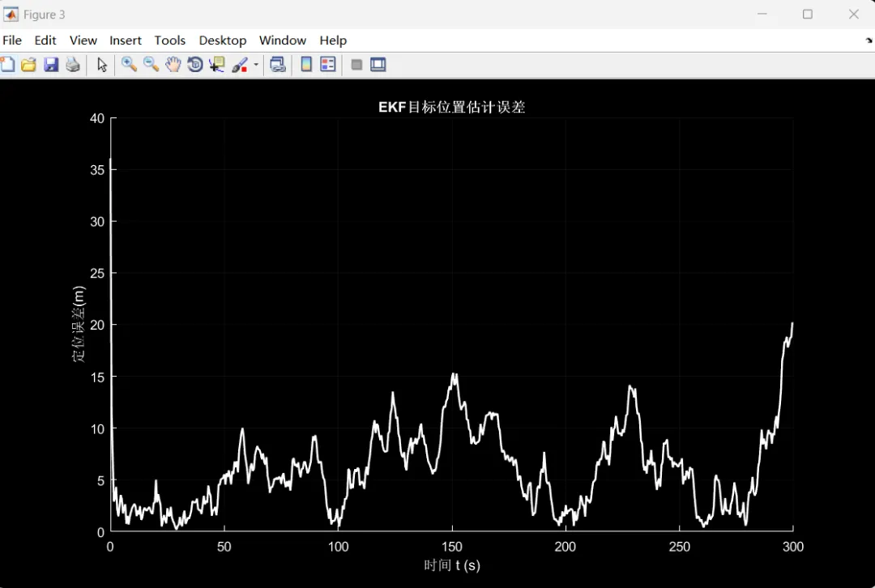Select the Rotate 3D tool
This screenshot has height=588, width=875.
(x=194, y=65)
